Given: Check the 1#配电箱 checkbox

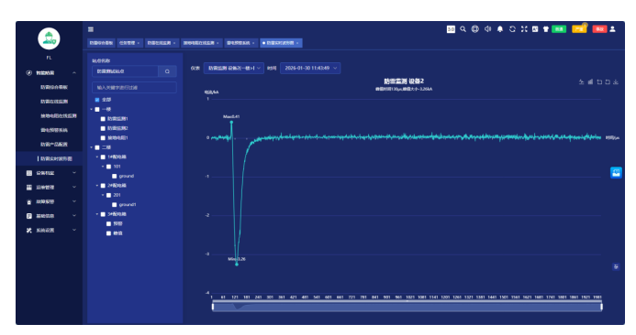Looking at the screenshot, I should coord(103,157).
